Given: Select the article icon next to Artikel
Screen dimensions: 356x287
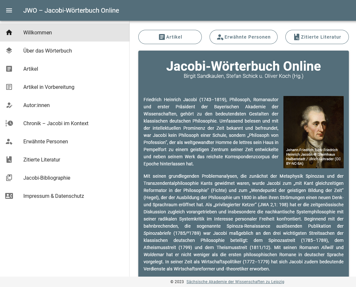Looking at the screenshot, I should [x=9, y=69].
